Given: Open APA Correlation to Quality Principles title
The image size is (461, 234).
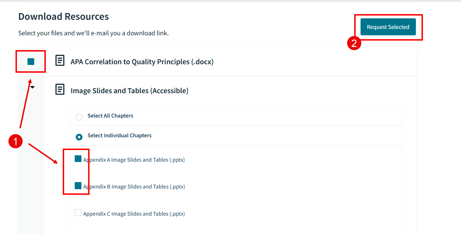Looking at the screenshot, I should 142,62.
